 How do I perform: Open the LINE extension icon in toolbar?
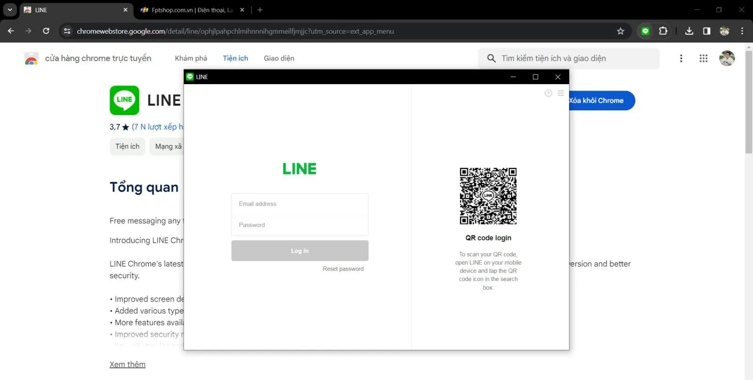tap(645, 31)
